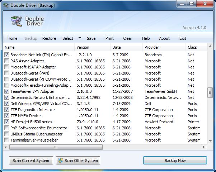Click the Dell provider cell

point(148,104)
